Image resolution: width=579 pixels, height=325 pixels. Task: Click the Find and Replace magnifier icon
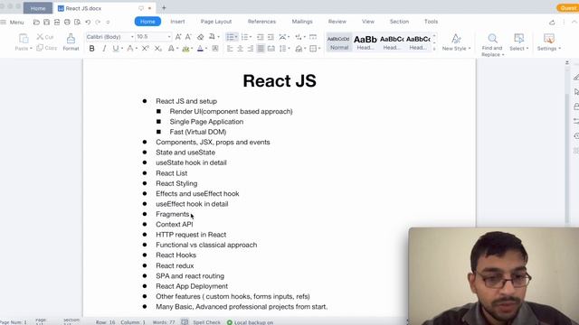click(492, 38)
